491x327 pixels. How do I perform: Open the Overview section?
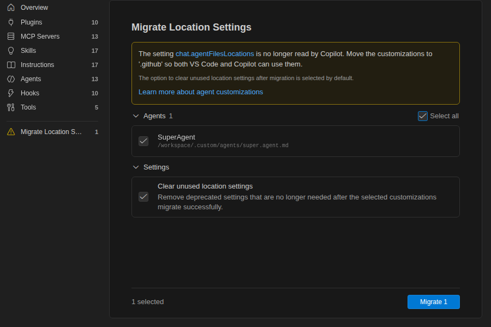(52, 8)
